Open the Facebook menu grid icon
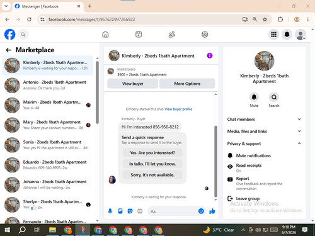 click(x=273, y=35)
